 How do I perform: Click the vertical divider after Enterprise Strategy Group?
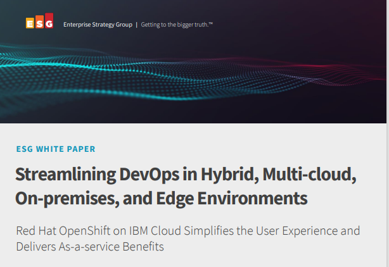click(136, 25)
